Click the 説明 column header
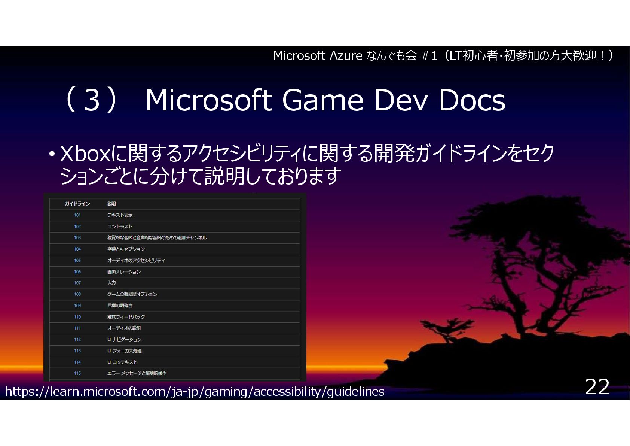 click(x=111, y=204)
